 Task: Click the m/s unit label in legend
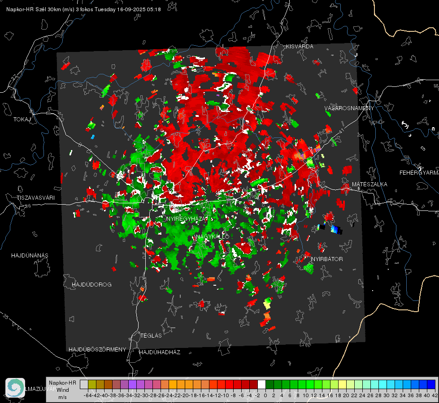click(62, 397)
